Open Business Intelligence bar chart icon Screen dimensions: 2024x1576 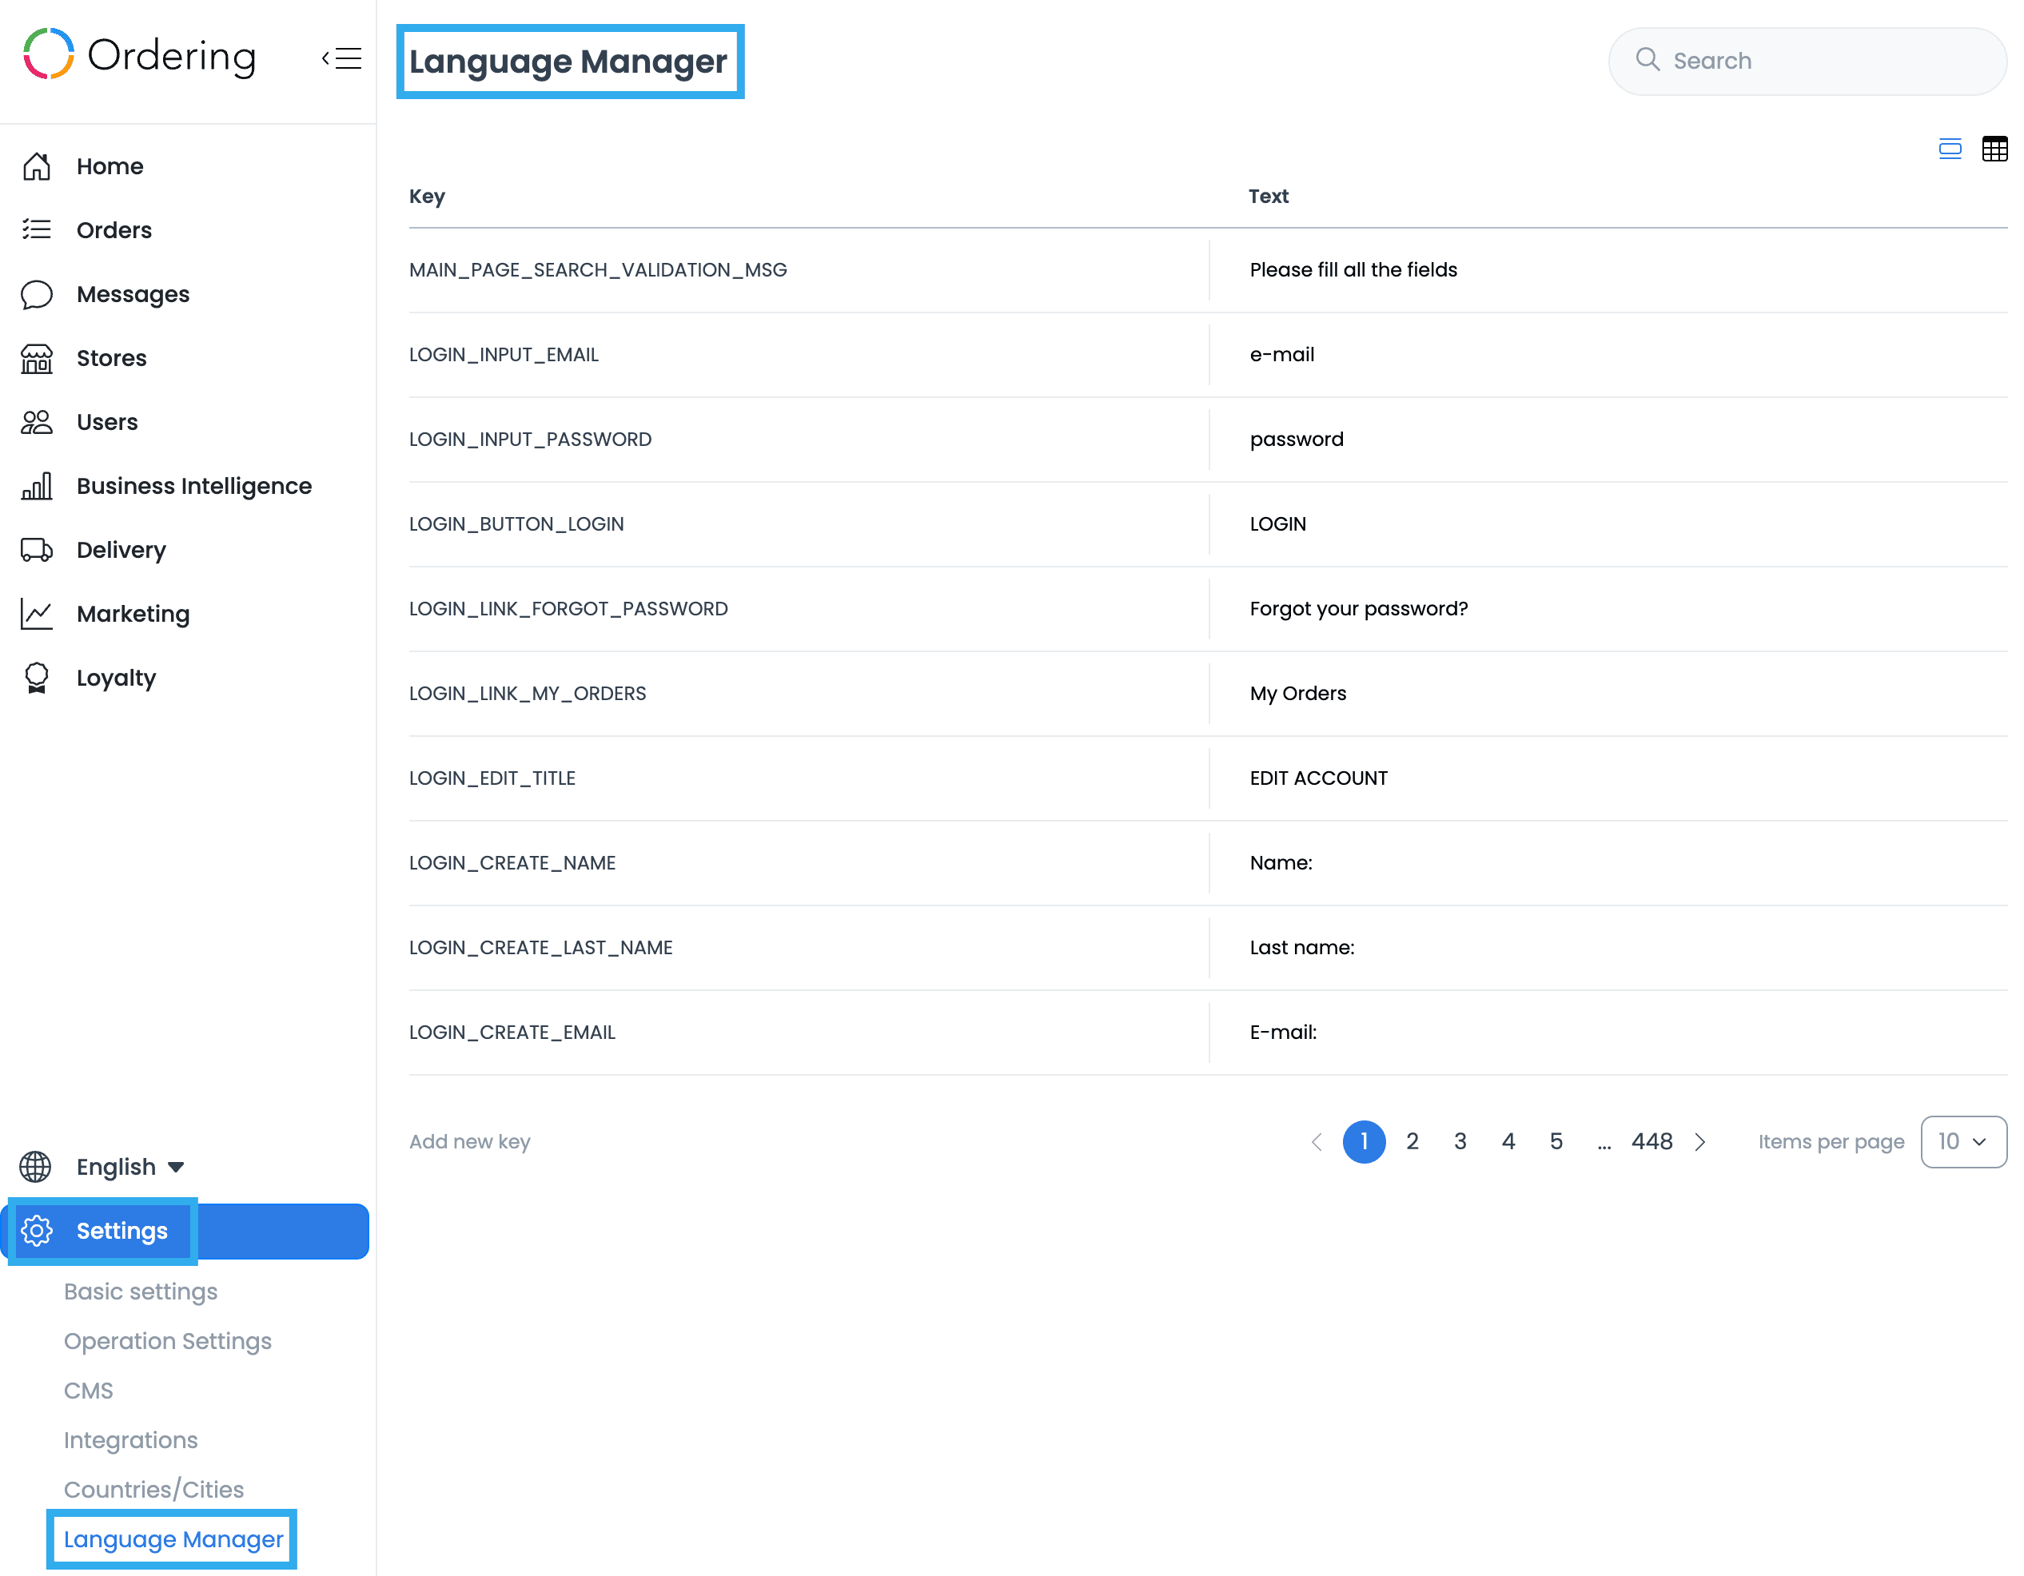tap(37, 487)
